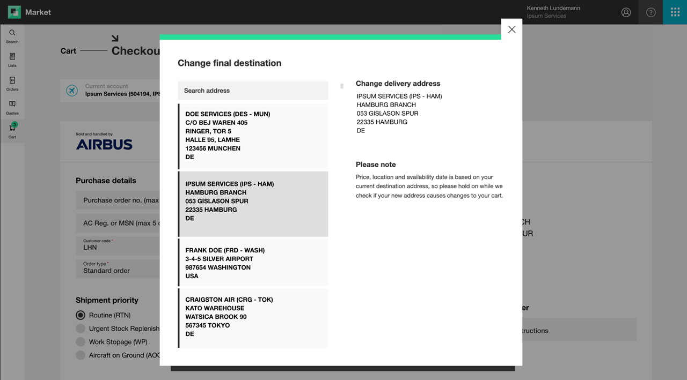Select the CRAIGSTON AIR (CRG - TOK) address
This screenshot has width=687, height=380.
coord(253,318)
